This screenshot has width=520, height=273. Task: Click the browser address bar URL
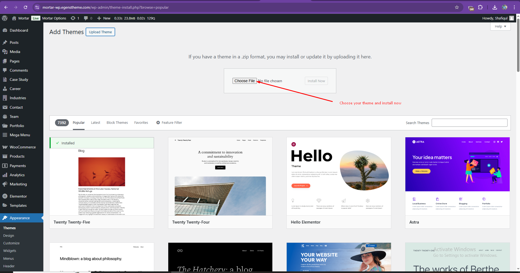coord(105,7)
